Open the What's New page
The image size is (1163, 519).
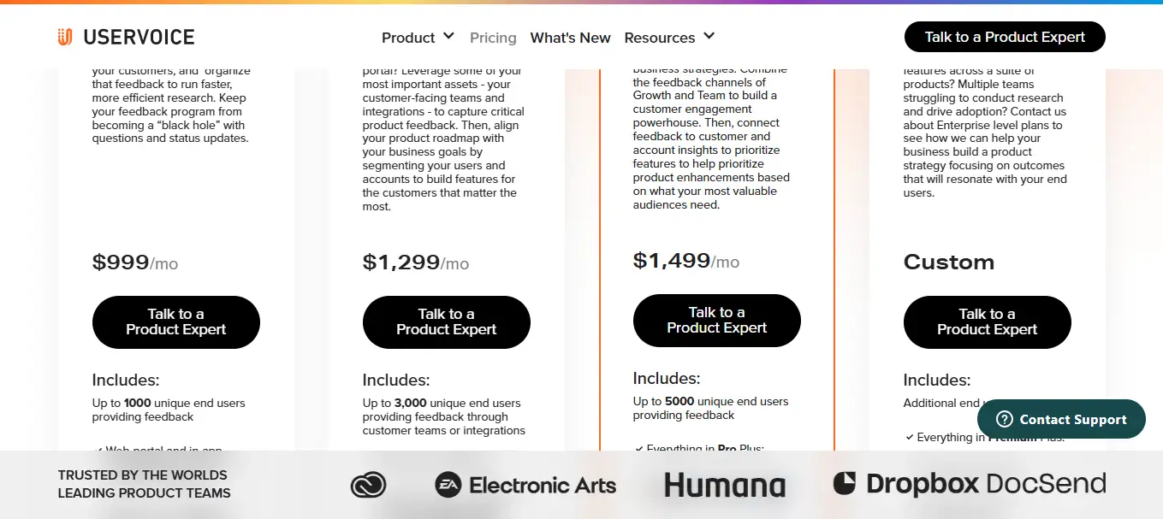570,38
